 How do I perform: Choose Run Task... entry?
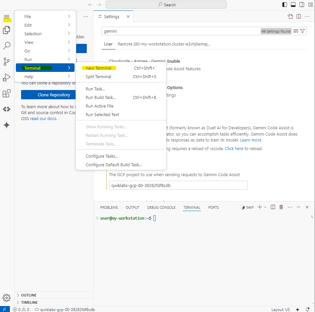121,89
